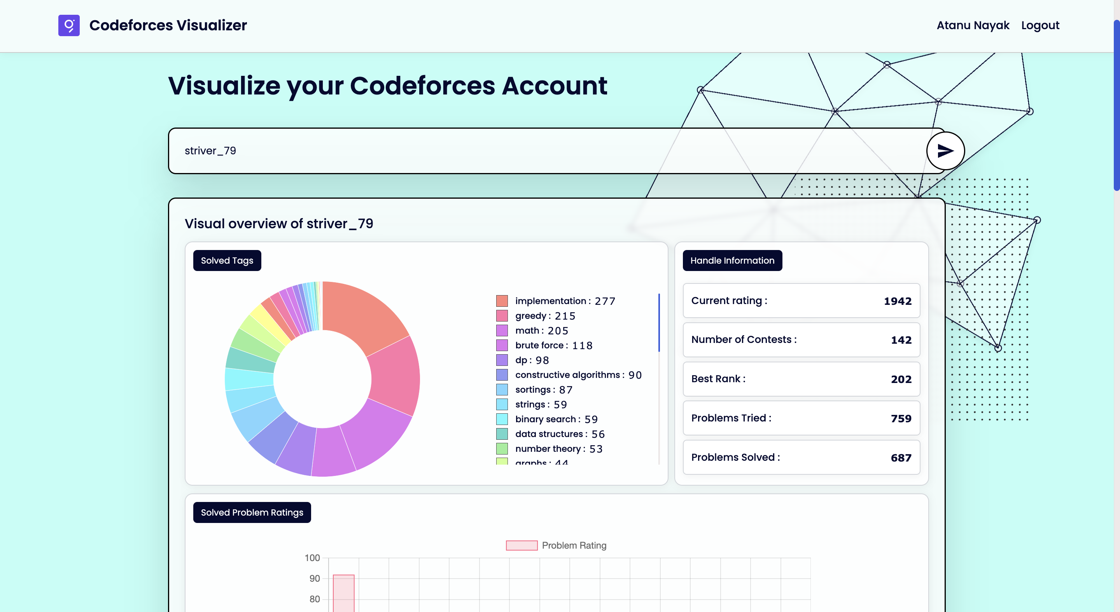1120x612 pixels.
Task: Toggle the dp legend swatch
Action: [x=502, y=360]
